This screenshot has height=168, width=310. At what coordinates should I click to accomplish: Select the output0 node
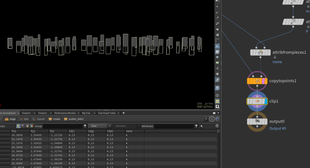point(257,122)
